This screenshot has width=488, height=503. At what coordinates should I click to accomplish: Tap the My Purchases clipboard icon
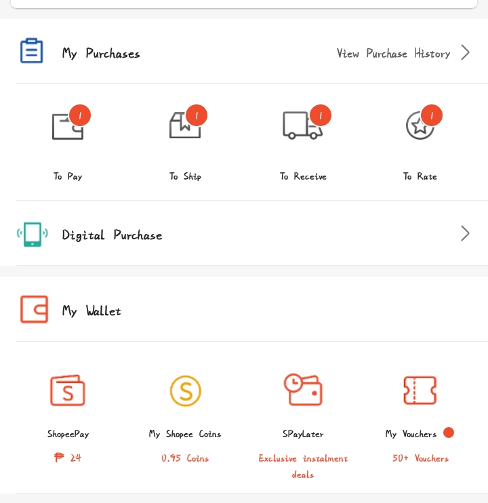31,51
